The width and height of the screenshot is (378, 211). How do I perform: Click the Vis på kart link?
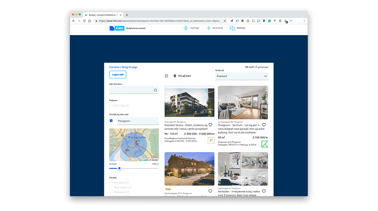(184, 76)
